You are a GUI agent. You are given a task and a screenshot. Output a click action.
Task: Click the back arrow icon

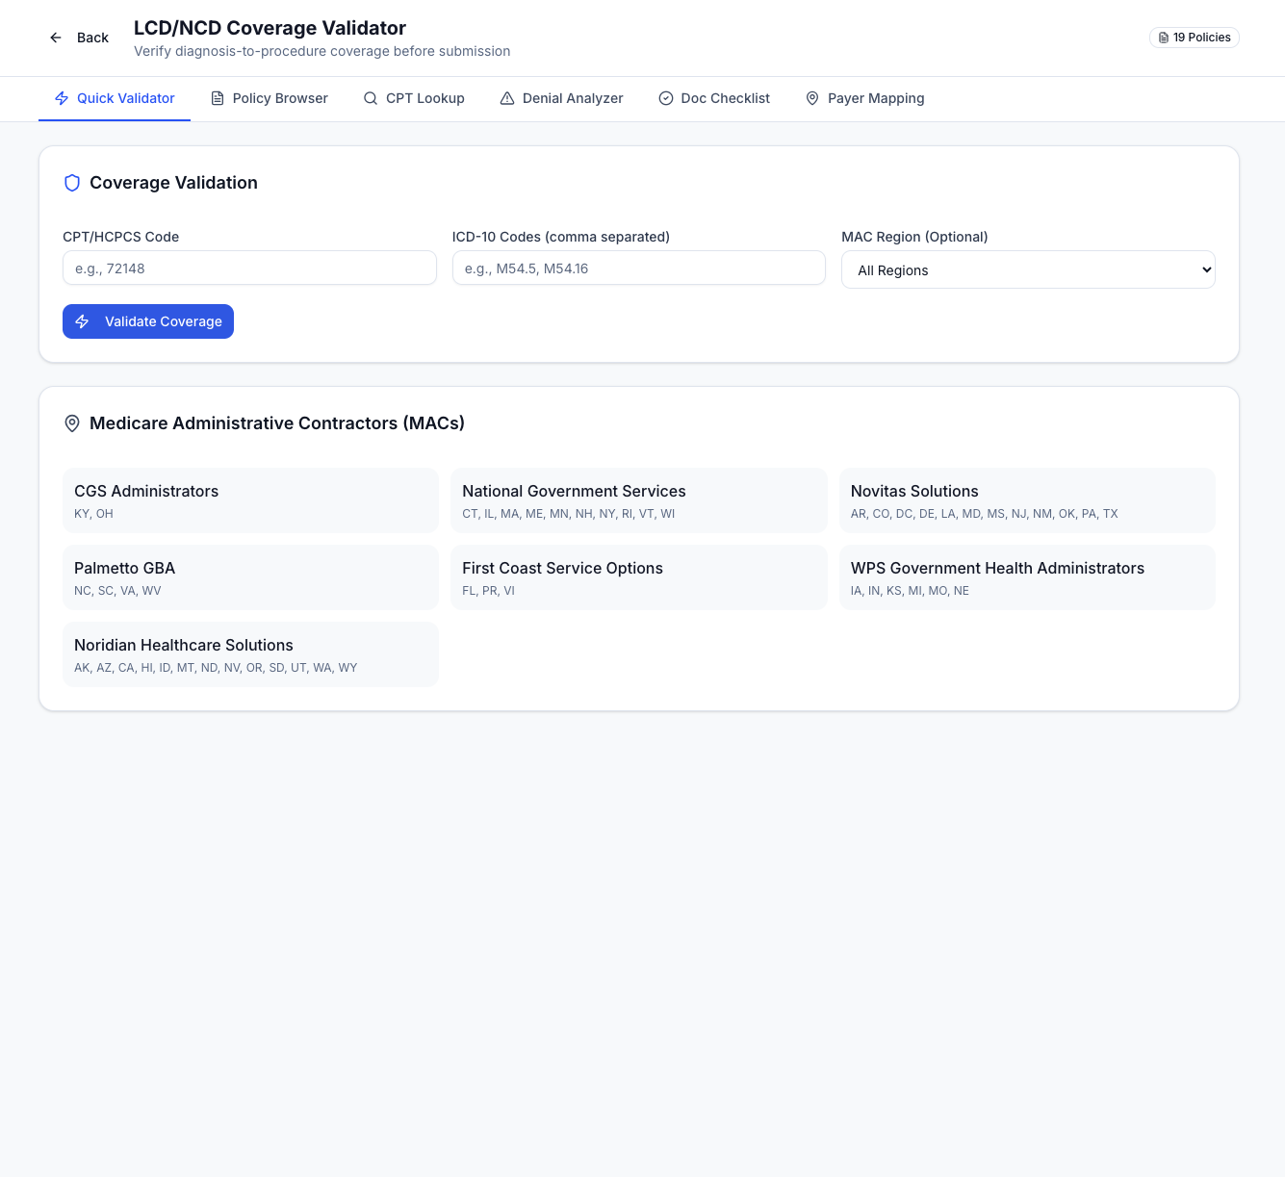click(56, 38)
